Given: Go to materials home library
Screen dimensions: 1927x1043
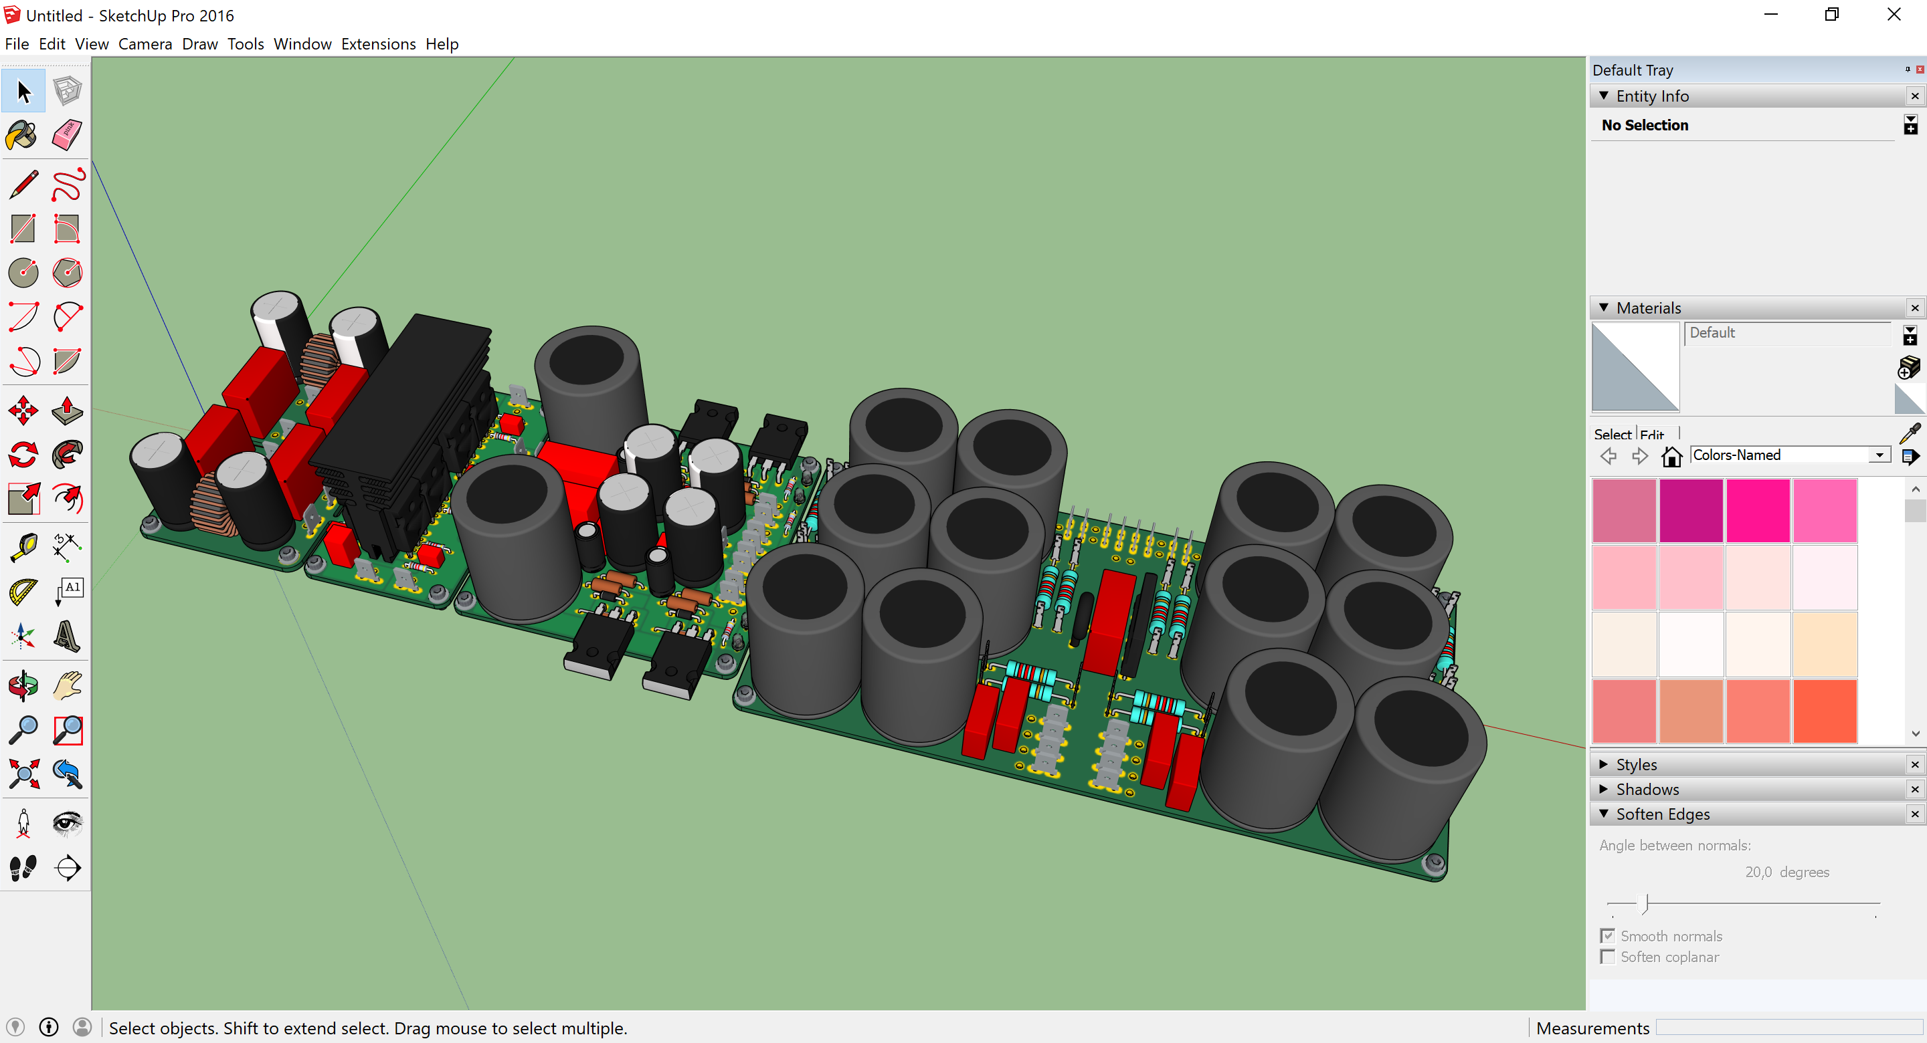Looking at the screenshot, I should coord(1671,456).
